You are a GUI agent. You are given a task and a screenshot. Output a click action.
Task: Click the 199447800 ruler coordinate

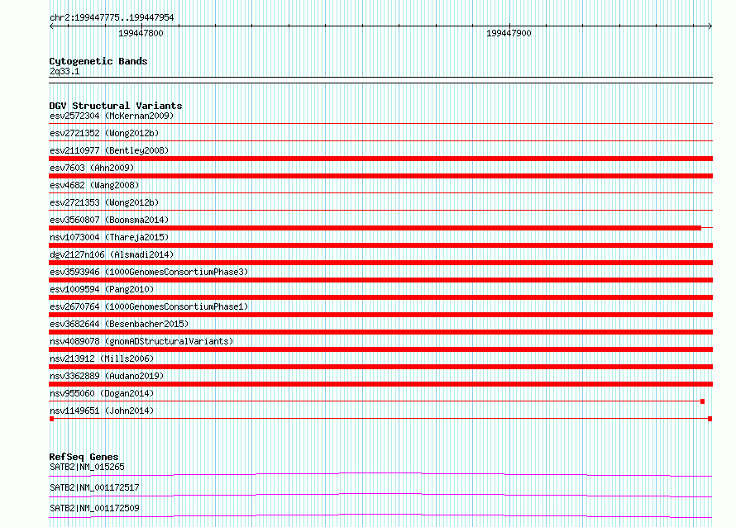click(x=141, y=33)
